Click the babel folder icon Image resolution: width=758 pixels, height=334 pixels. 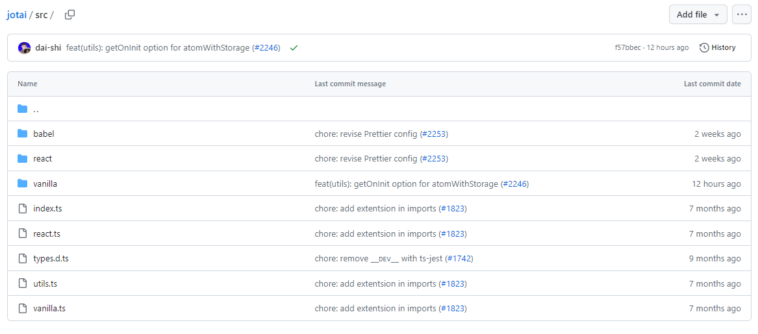22,134
